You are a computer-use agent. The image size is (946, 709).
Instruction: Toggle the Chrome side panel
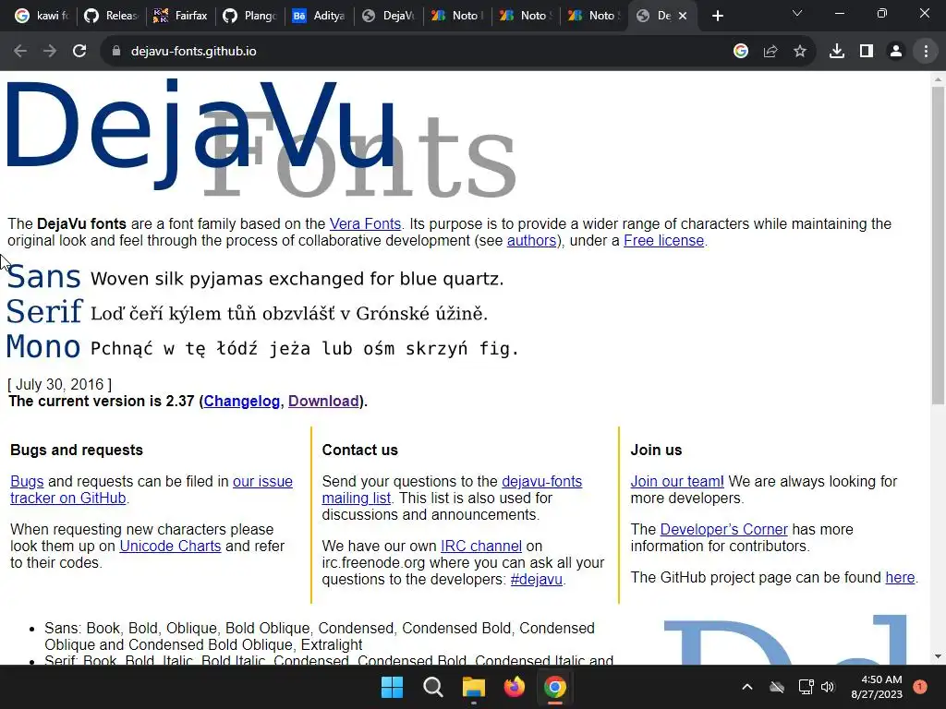867,52
